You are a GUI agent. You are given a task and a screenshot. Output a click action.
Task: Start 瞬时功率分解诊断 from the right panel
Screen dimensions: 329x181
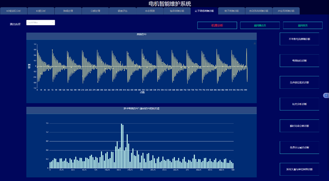pos(299,126)
